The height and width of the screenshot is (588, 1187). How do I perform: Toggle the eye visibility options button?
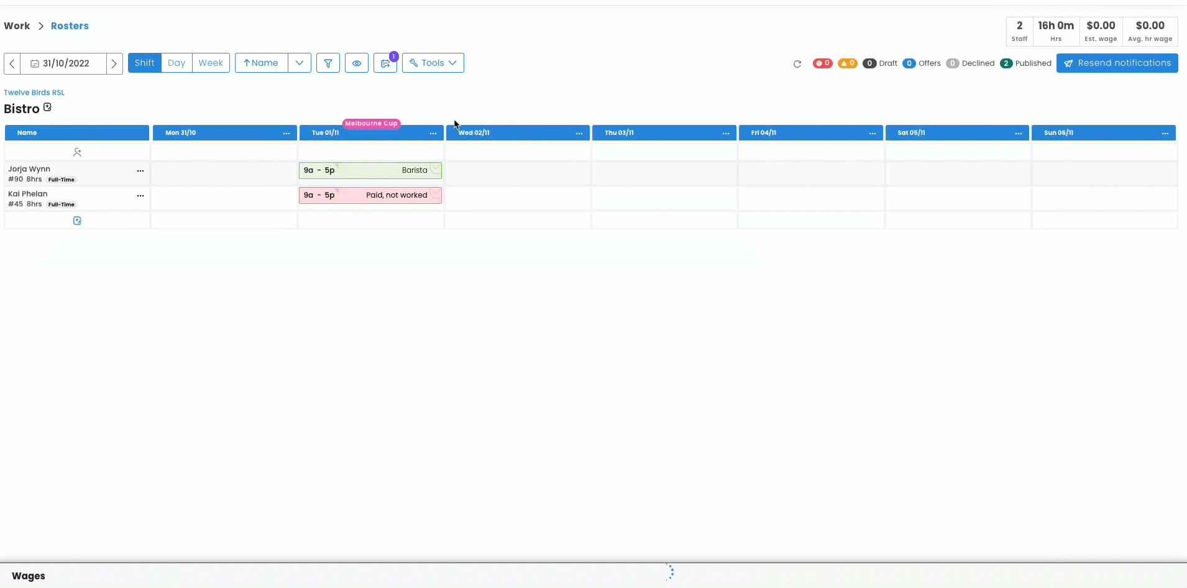357,63
